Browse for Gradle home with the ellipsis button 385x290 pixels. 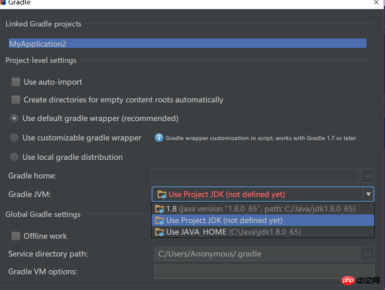(x=367, y=176)
